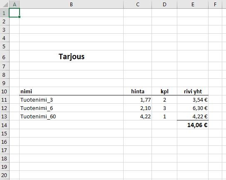Screen dimensions: 226x180
Task: Select row 3 header
Action: [5, 30]
